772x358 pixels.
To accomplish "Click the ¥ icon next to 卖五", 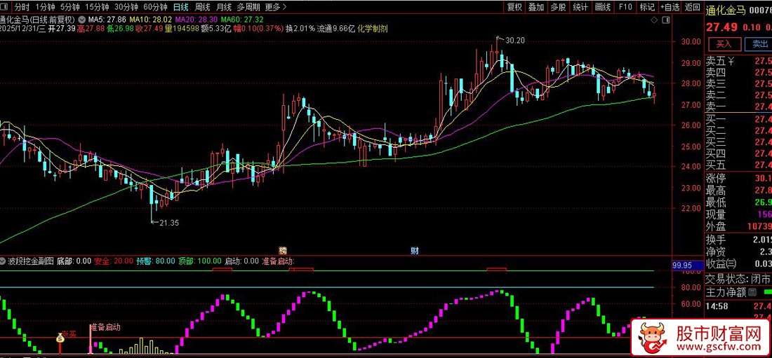I will [731, 60].
